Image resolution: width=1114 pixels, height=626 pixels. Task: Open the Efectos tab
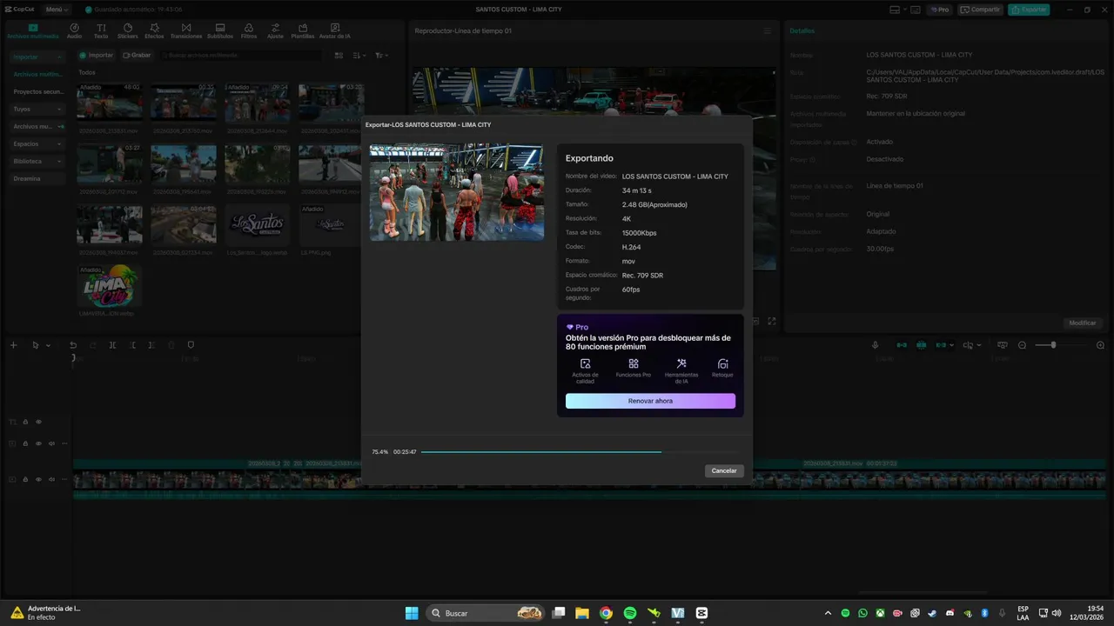pyautogui.click(x=154, y=31)
